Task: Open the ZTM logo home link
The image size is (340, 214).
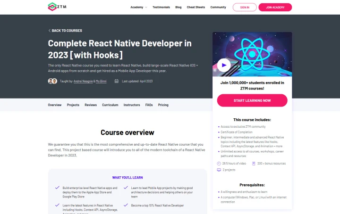Action: click(x=57, y=7)
